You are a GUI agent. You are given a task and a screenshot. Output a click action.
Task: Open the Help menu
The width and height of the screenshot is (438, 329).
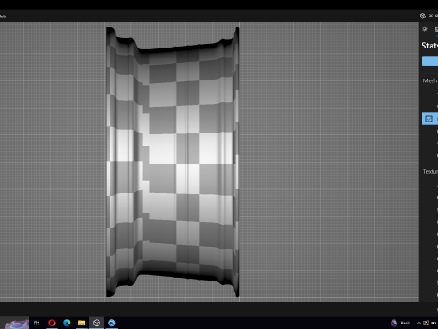point(3,16)
